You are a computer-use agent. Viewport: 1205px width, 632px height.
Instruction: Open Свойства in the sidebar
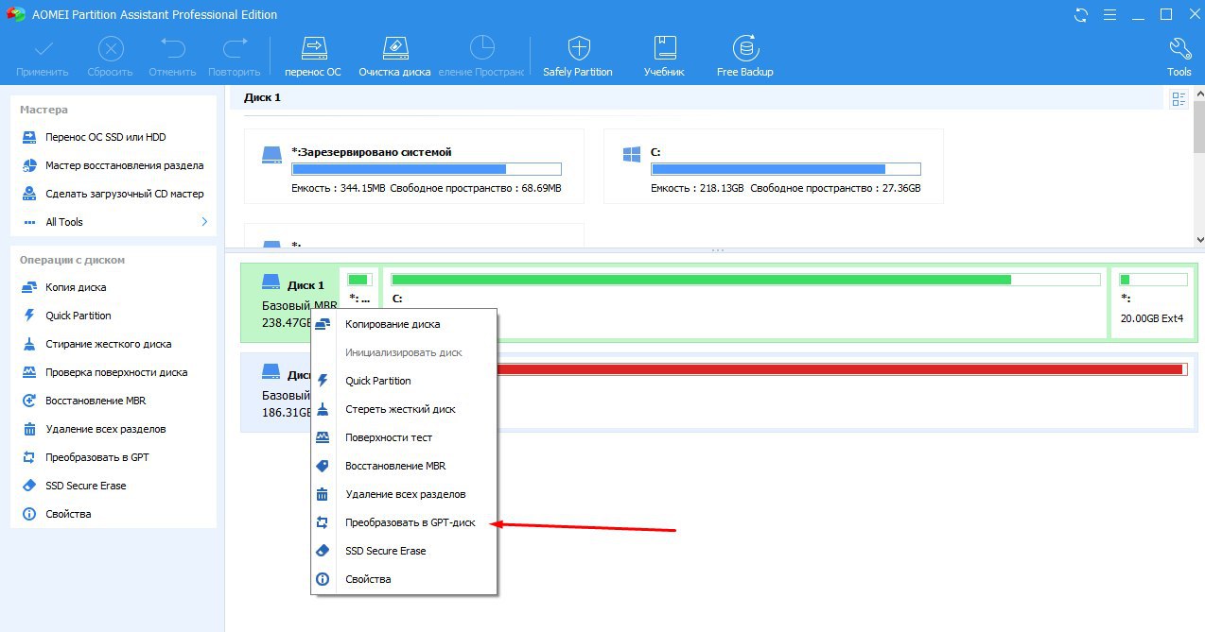coord(68,514)
